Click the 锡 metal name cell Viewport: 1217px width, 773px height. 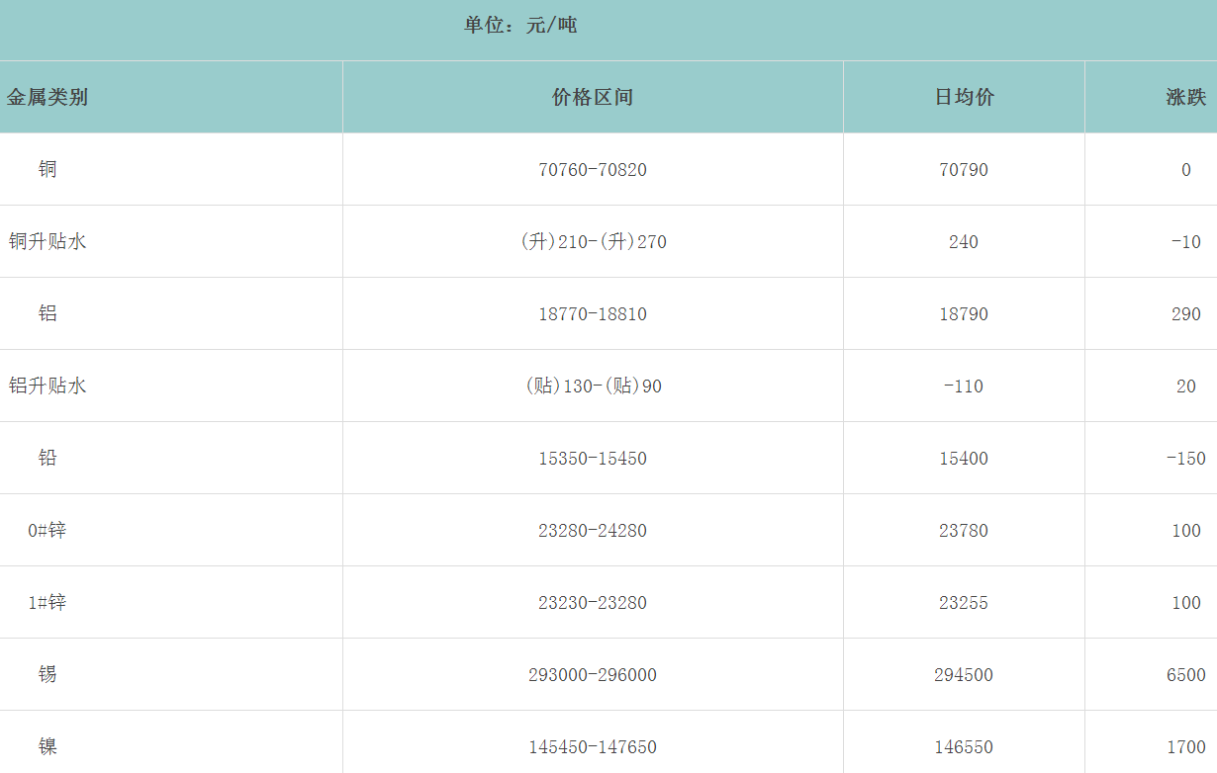47,674
